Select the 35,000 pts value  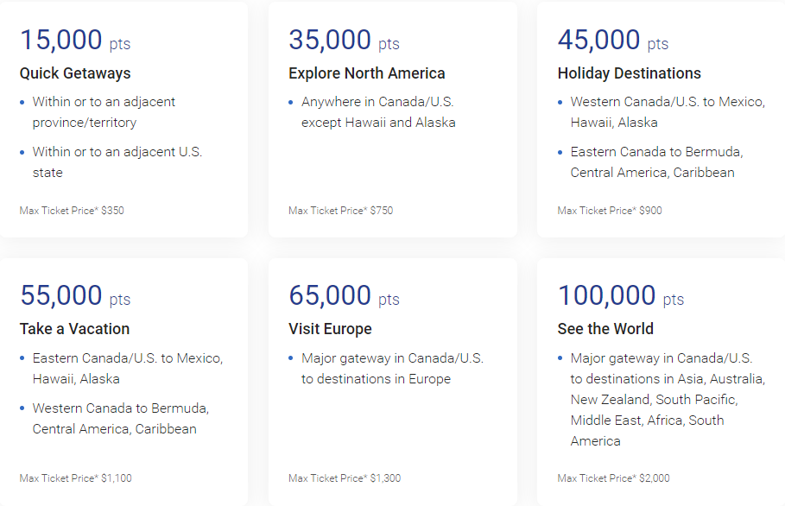click(x=344, y=41)
